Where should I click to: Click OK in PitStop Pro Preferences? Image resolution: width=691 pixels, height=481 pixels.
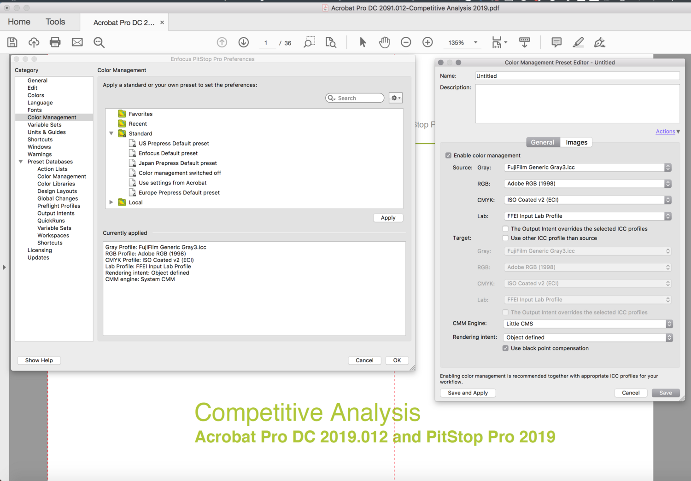click(397, 360)
